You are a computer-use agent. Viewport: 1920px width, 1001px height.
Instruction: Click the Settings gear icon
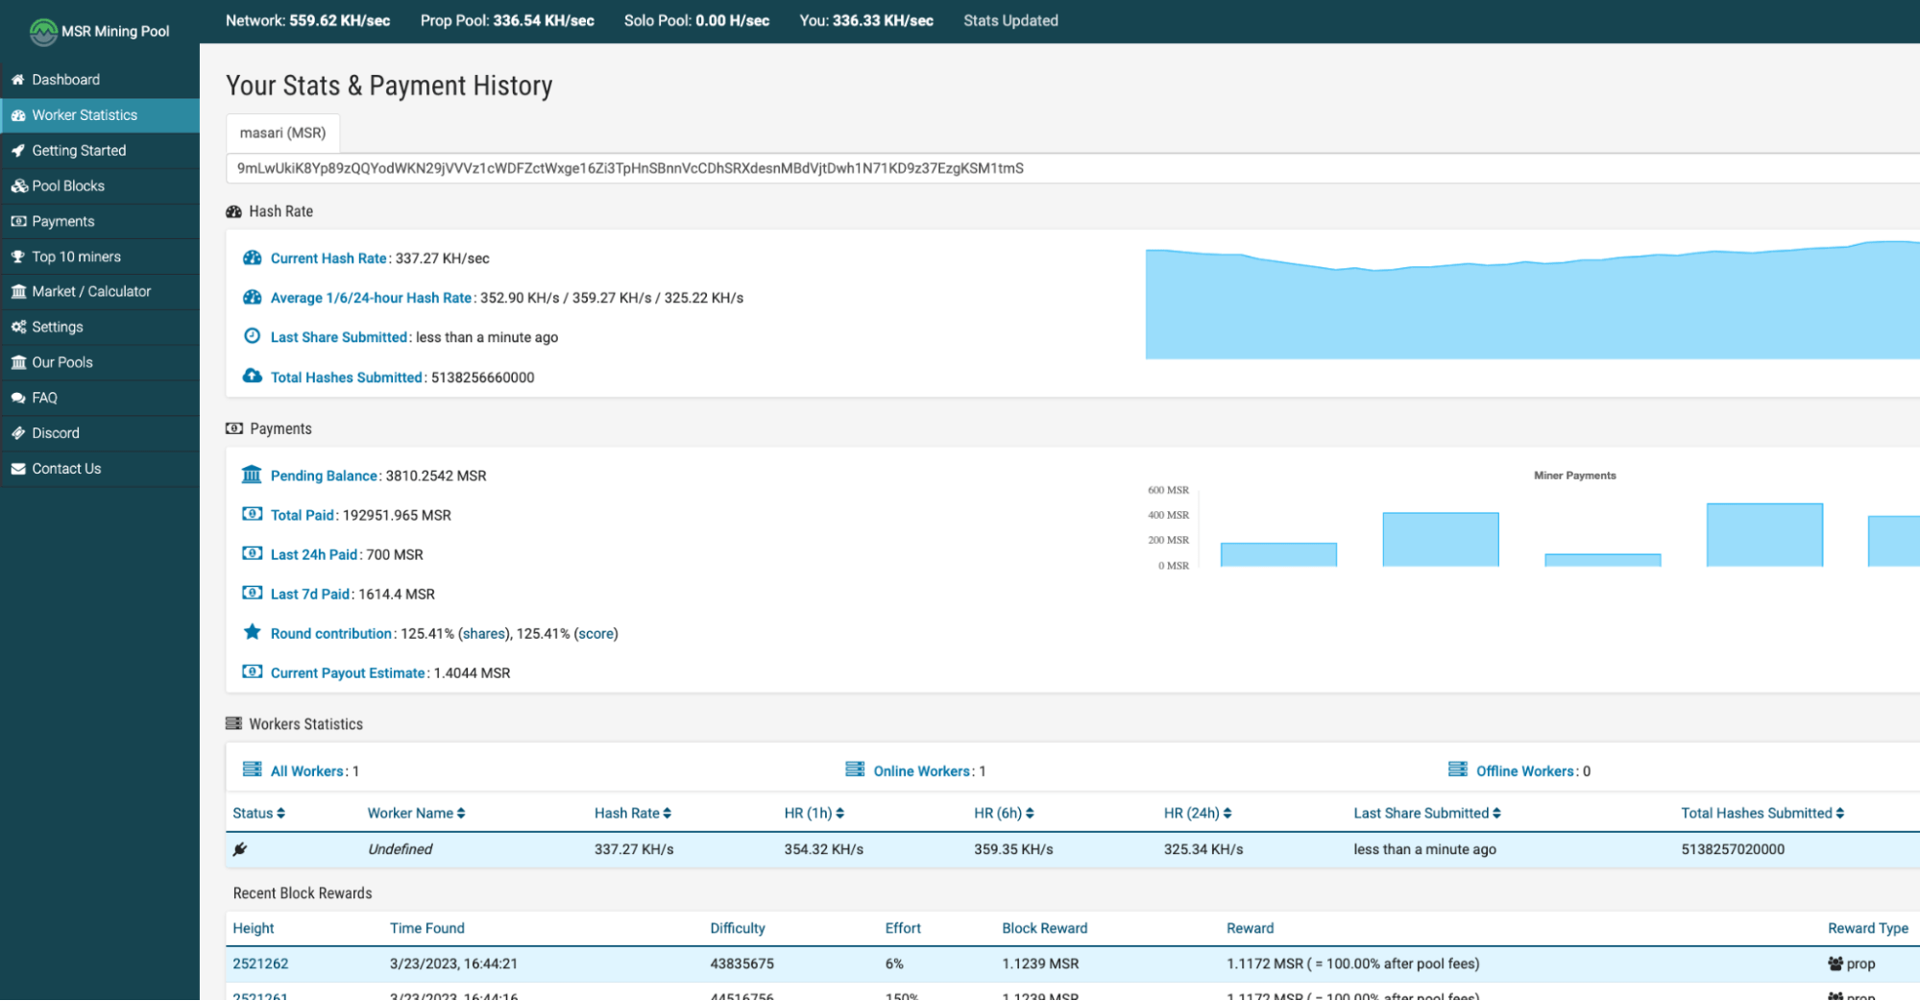pyautogui.click(x=18, y=327)
